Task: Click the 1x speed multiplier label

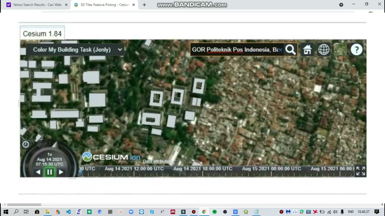Action: 50,154
